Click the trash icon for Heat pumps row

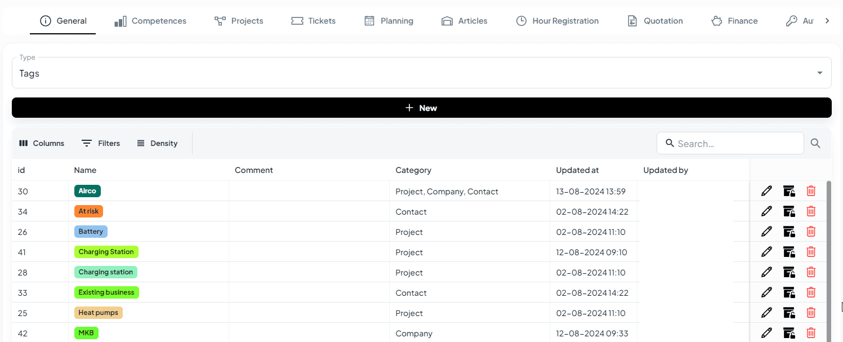[811, 313]
